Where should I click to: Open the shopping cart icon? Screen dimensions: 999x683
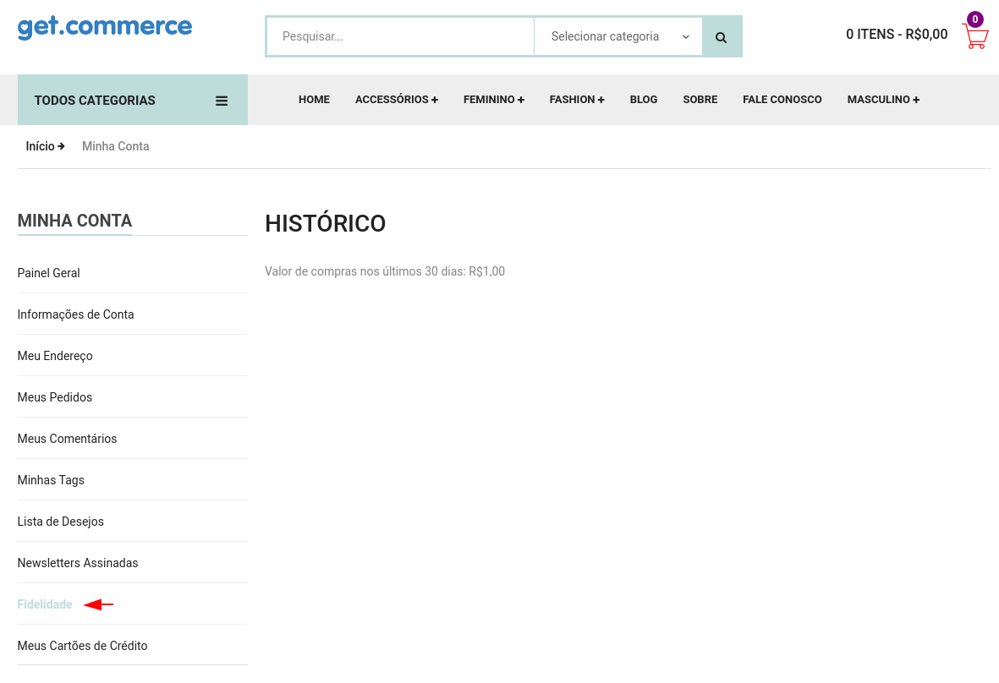point(974,36)
